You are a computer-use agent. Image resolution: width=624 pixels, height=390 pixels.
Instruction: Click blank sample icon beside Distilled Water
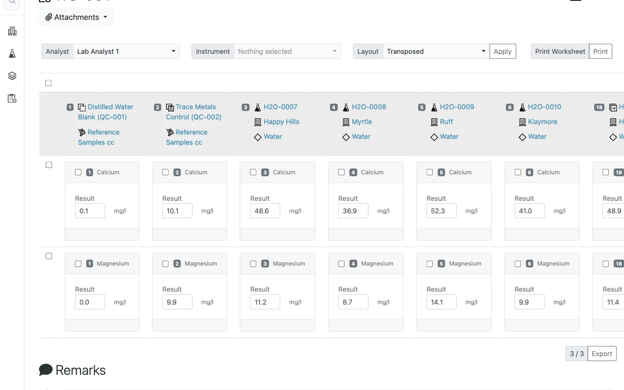(x=82, y=107)
